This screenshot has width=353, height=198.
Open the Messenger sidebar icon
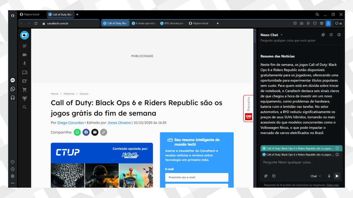click(13, 80)
